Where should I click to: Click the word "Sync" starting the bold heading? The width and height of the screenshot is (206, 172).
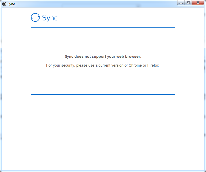(x=69, y=56)
